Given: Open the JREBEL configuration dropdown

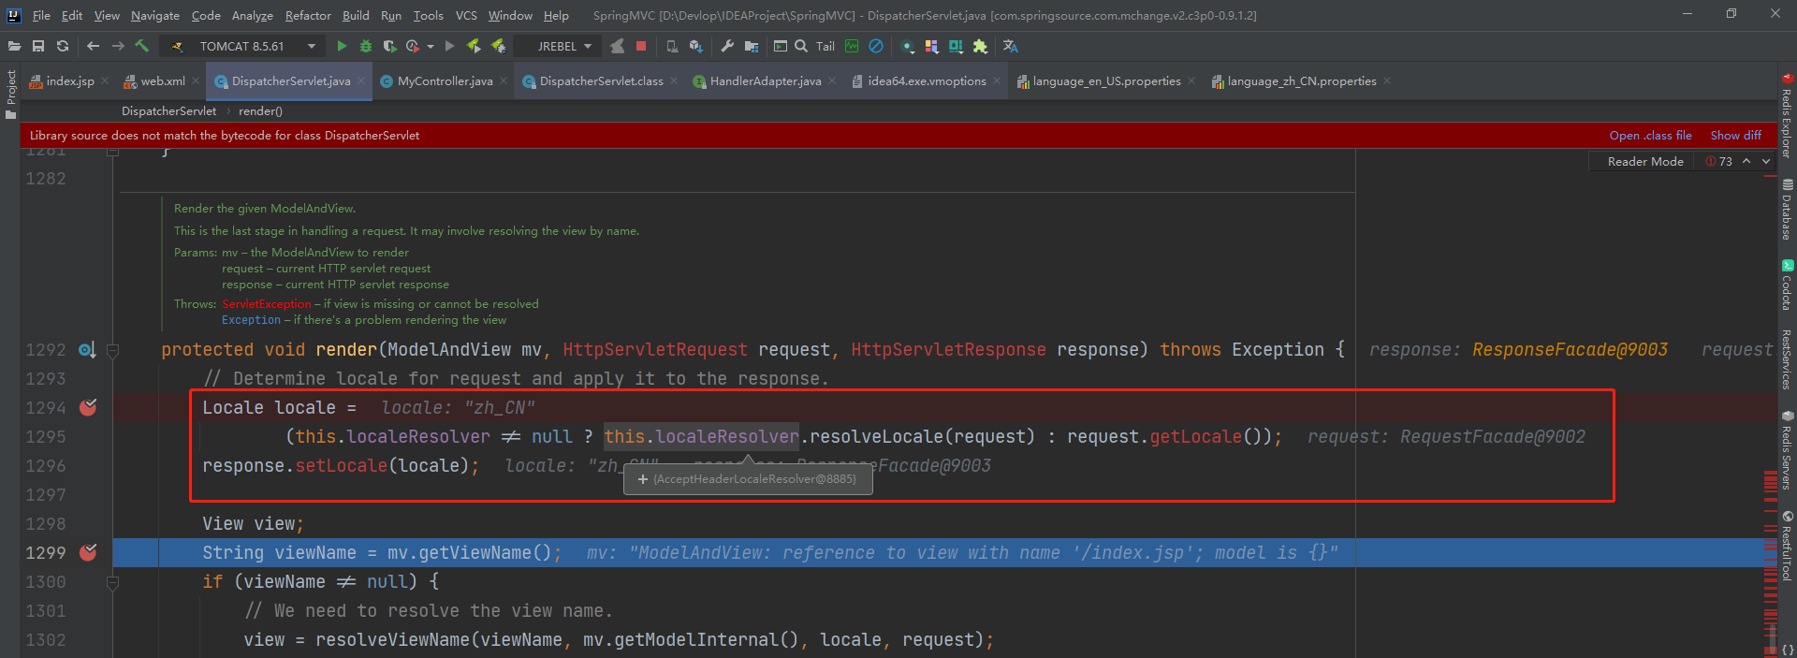Looking at the screenshot, I should (557, 46).
